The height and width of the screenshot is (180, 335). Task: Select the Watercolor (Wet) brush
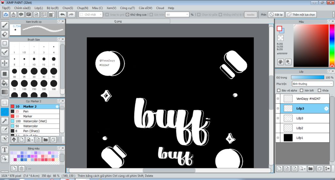click(x=35, y=121)
